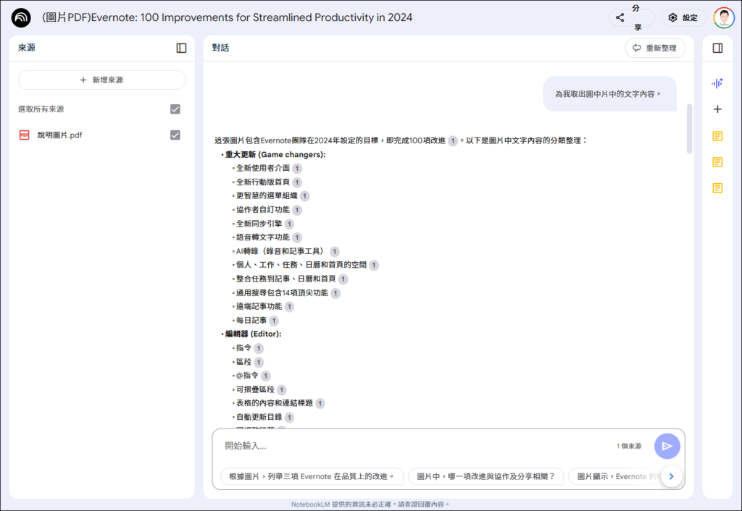Open citation 1 next to 可摺疊區段
The image size is (742, 511).
[281, 390]
